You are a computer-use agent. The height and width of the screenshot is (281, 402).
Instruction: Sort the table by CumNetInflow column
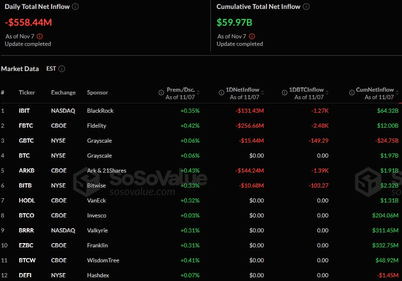396,92
